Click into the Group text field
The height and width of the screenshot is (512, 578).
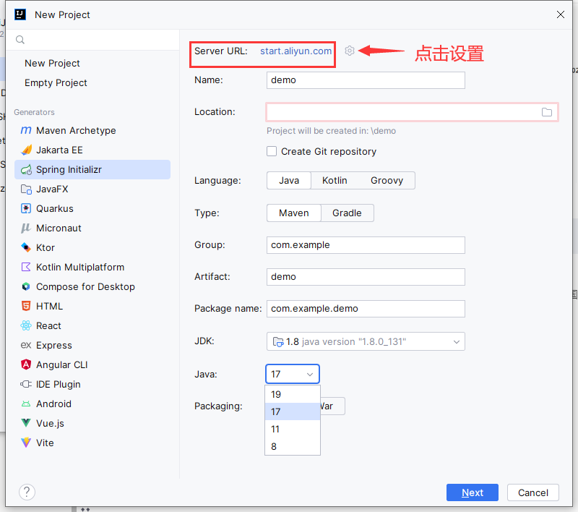click(366, 245)
